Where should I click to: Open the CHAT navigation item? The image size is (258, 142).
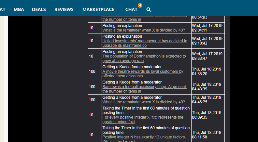point(131,9)
